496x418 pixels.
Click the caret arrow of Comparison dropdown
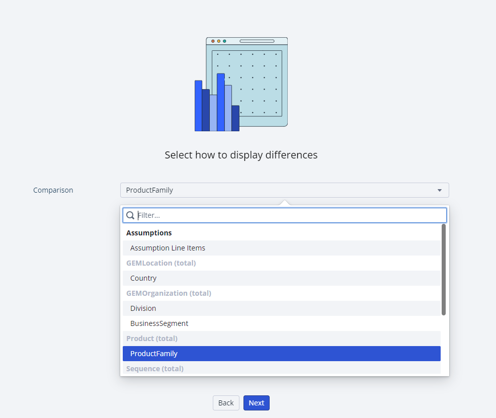click(x=439, y=190)
